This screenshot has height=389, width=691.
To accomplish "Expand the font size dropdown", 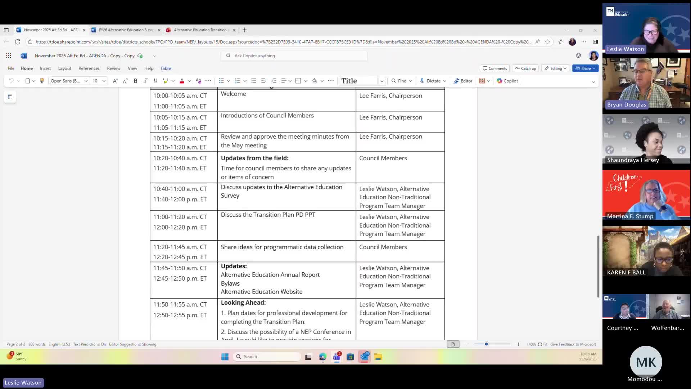I will 104,81.
